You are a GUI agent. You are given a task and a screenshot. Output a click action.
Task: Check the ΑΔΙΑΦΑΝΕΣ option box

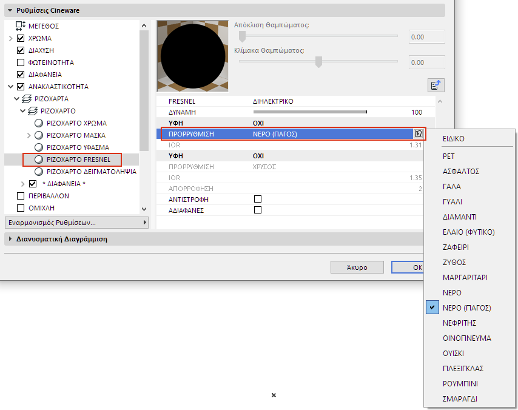258,210
